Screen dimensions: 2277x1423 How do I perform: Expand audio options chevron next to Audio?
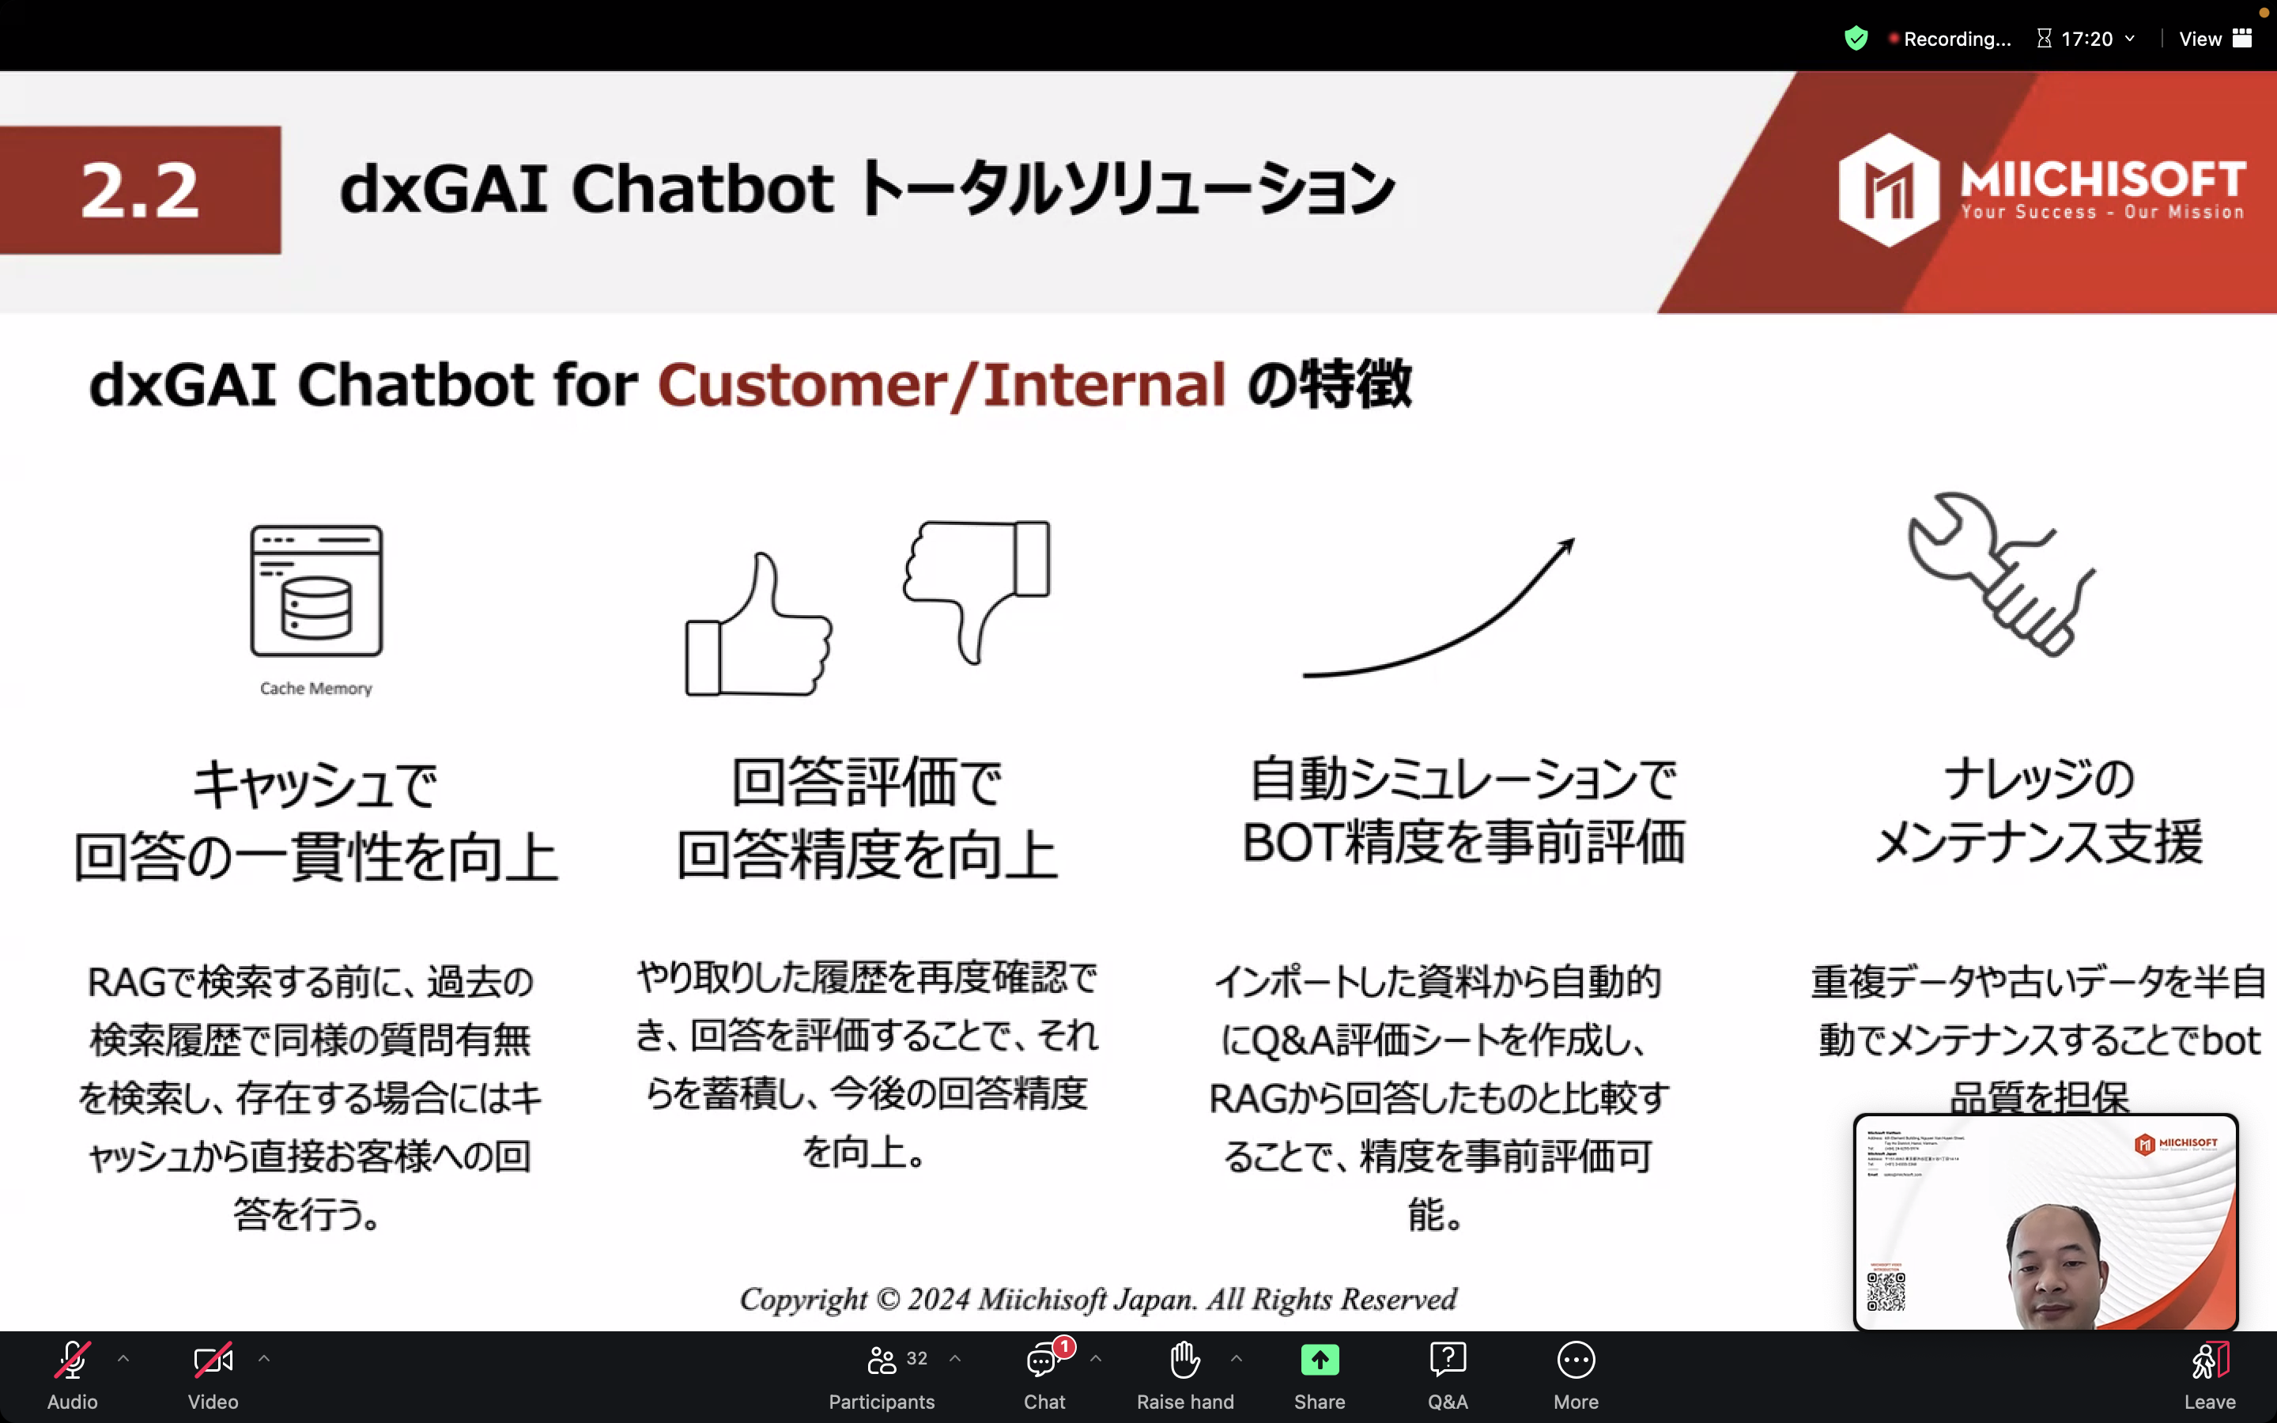[x=123, y=1358]
